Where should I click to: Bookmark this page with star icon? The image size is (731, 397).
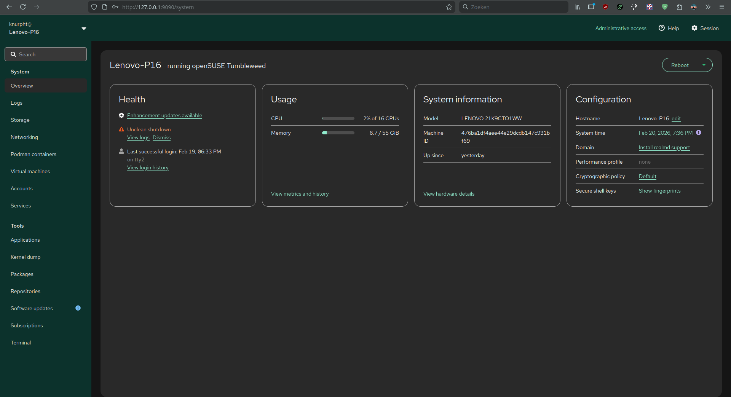(x=449, y=7)
